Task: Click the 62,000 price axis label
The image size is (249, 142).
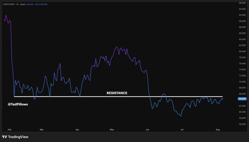Action: (x=242, y=106)
